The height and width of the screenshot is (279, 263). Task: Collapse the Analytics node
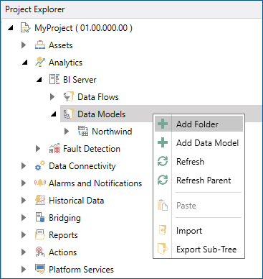[25, 63]
